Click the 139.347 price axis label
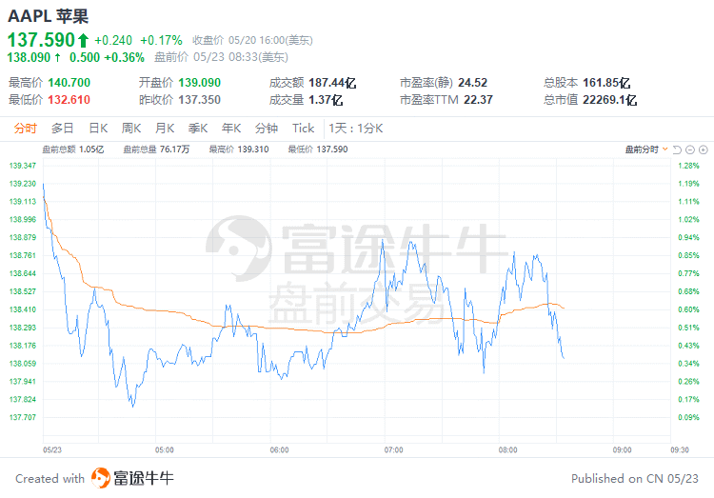This screenshot has height=498, width=714. click(22, 166)
